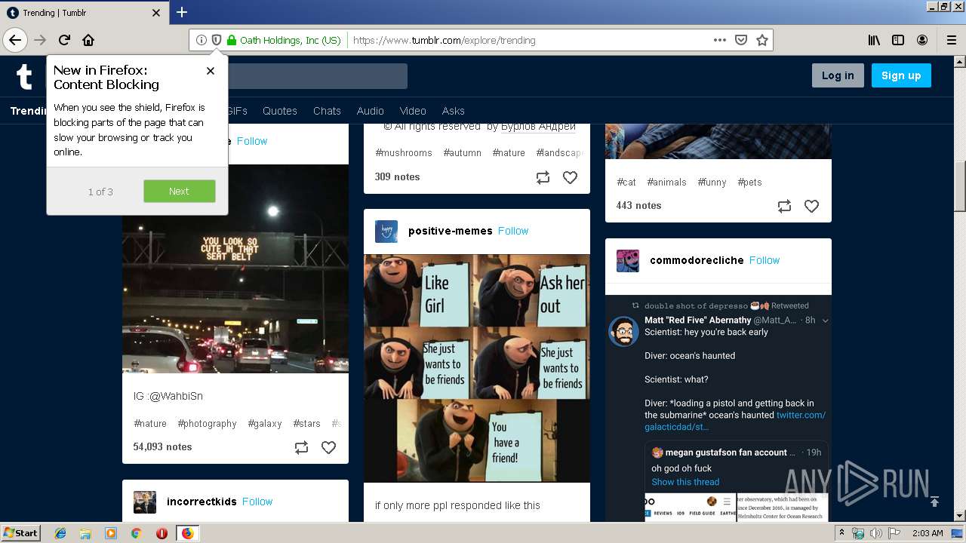
Task: Switch to the GIFs tab
Action: (x=237, y=111)
